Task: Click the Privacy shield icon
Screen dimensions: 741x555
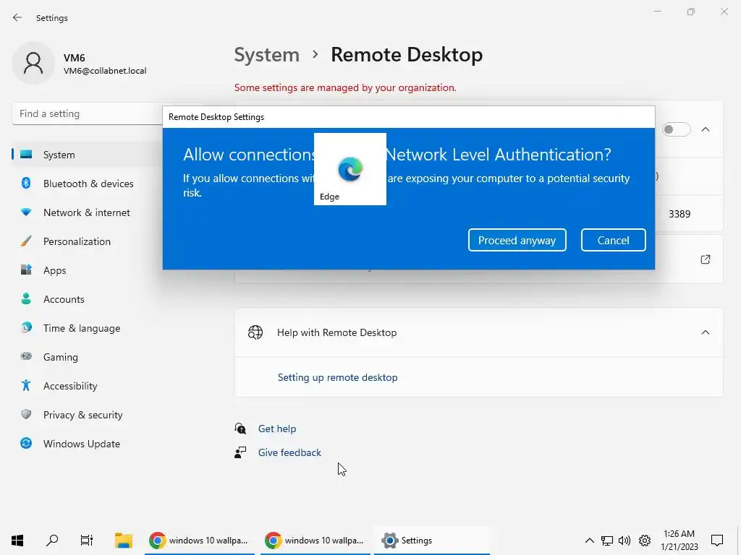Action: click(x=26, y=414)
